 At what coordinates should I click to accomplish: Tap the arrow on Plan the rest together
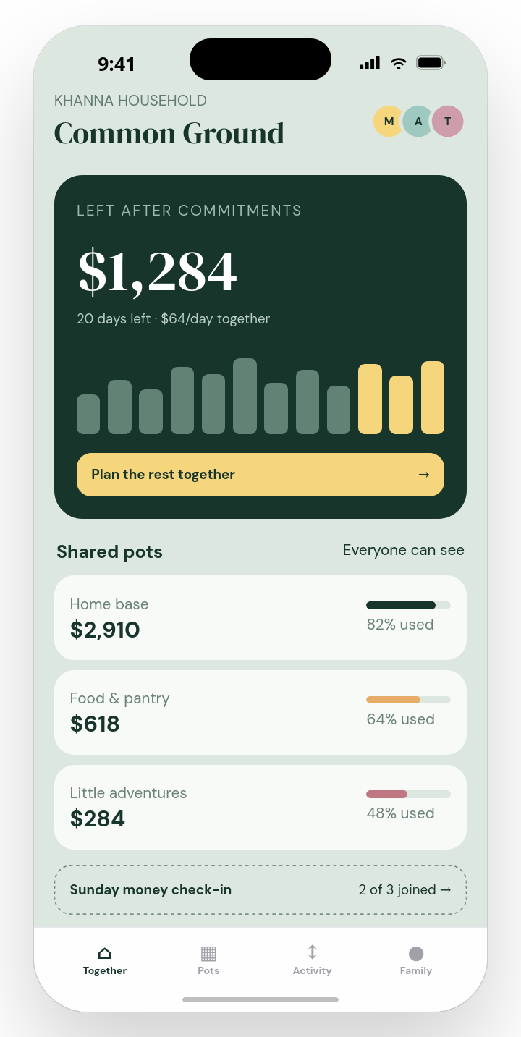tap(424, 475)
